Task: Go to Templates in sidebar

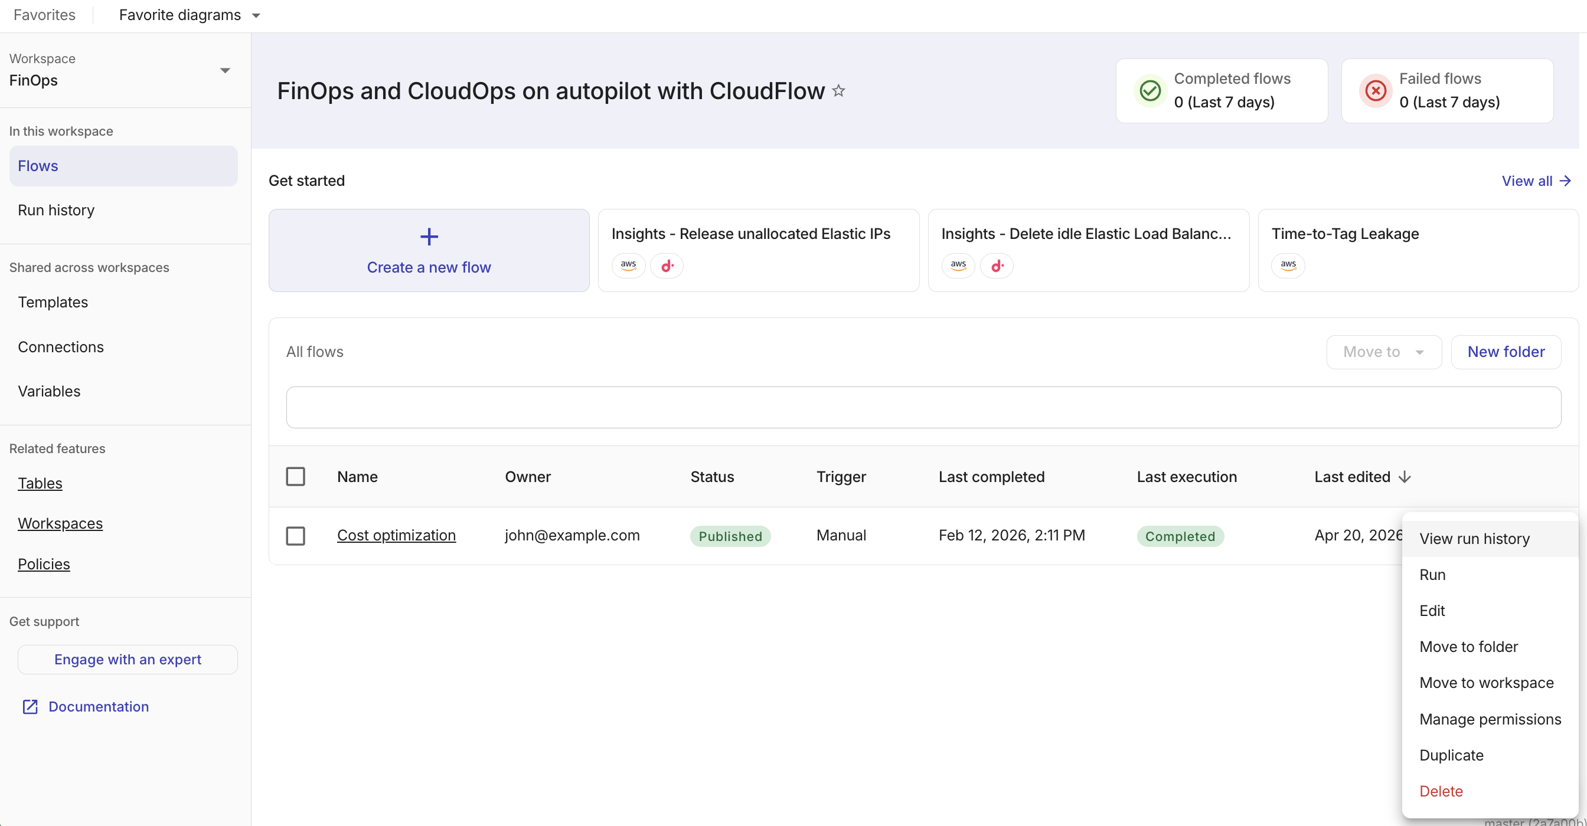Action: (x=123, y=302)
